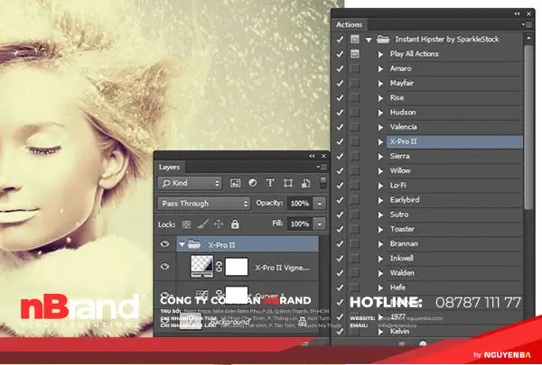Click the type layer filter icon
Viewport: 542px width, 365px height.
click(270, 183)
